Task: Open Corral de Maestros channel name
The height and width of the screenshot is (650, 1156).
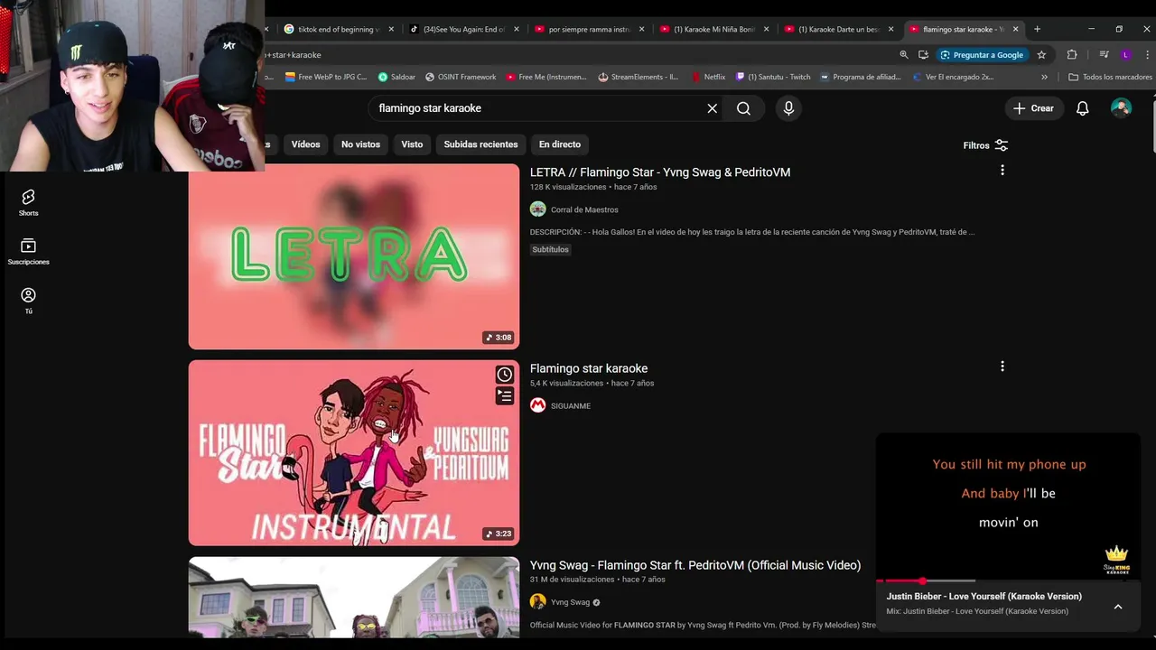Action: point(584,209)
